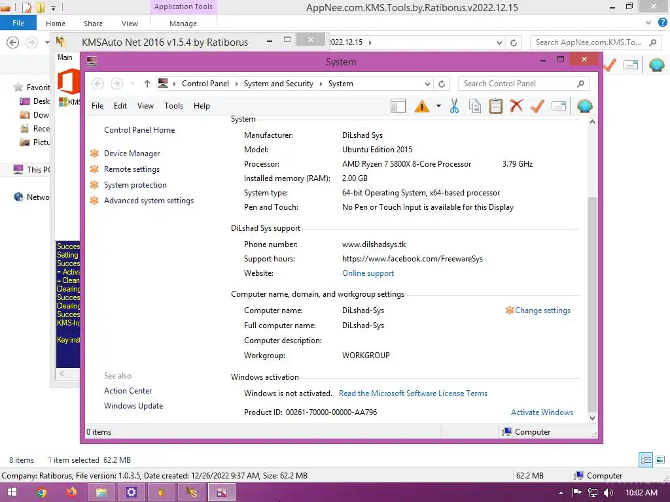Click Change settings for computer name
670x502 pixels.
[542, 310]
